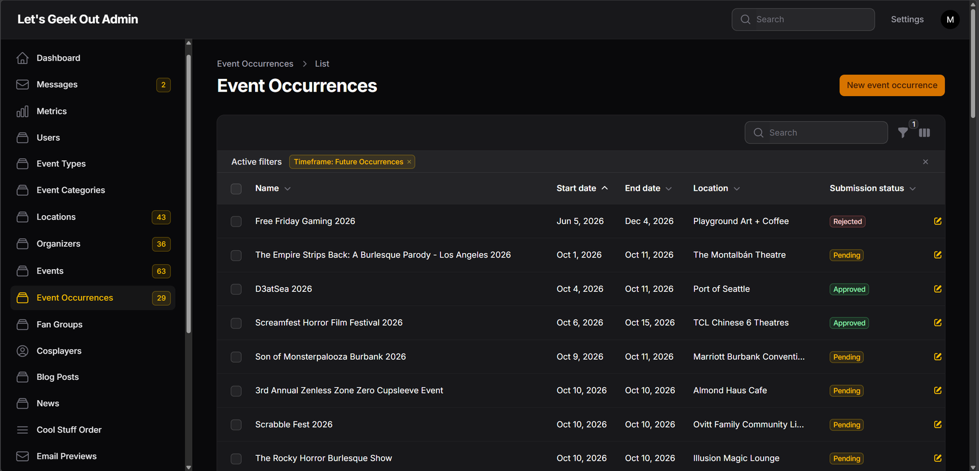
Task: Sort by Submission status column
Action: click(873, 188)
